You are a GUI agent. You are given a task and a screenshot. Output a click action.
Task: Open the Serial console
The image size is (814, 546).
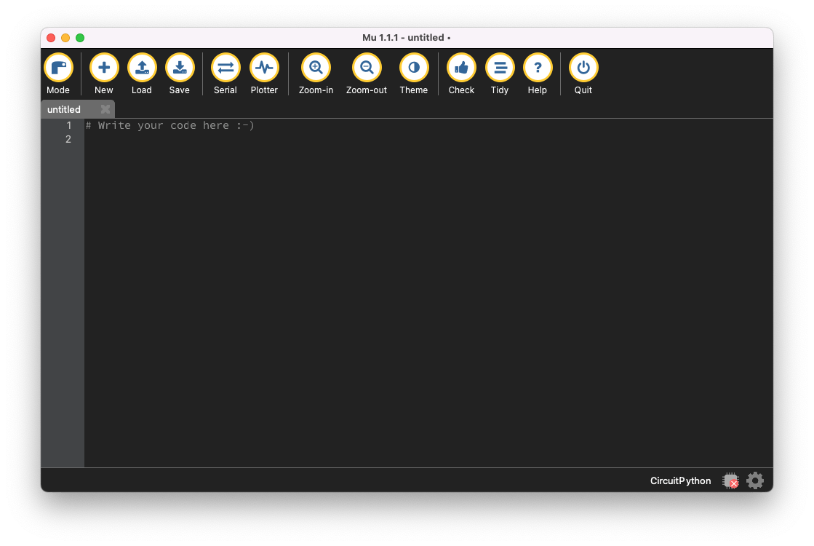point(226,74)
